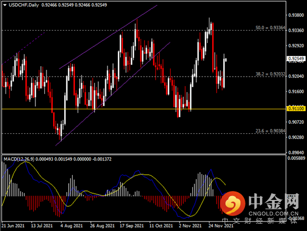Click the 17 Sep 2021 date label

tap(131, 225)
